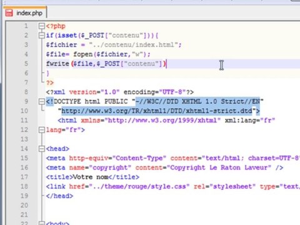Image resolution: width=300 pixels, height=225 pixels.
Task: Click the Votre nom title text
Action: pos(91,177)
